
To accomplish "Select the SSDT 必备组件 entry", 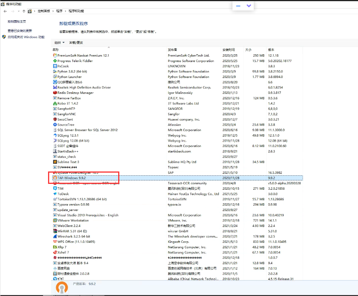I will tap(177, 146).
